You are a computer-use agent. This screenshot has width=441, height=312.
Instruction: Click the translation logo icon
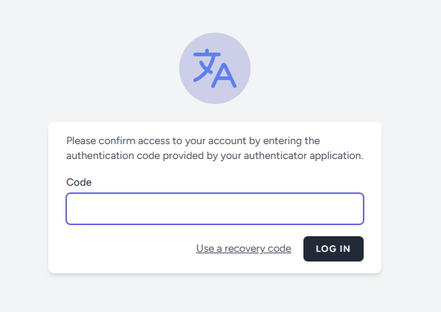click(x=215, y=68)
